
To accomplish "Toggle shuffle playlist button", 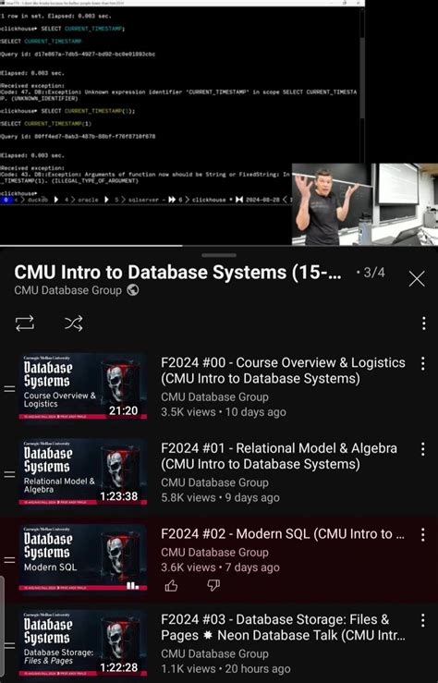I will point(74,323).
